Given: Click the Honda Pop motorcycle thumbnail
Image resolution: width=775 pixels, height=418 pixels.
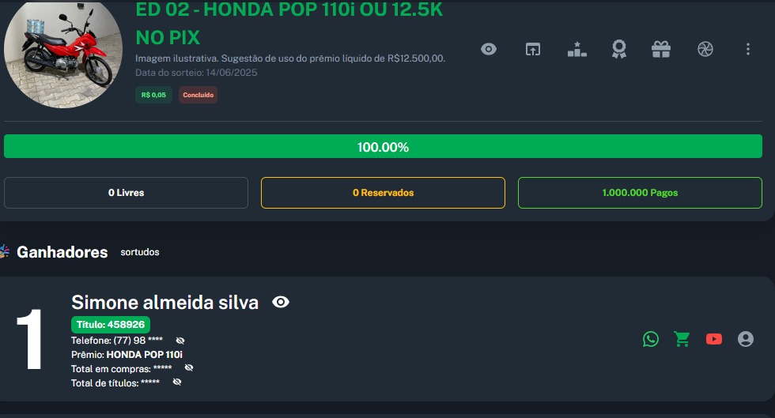Looking at the screenshot, I should 63,54.
